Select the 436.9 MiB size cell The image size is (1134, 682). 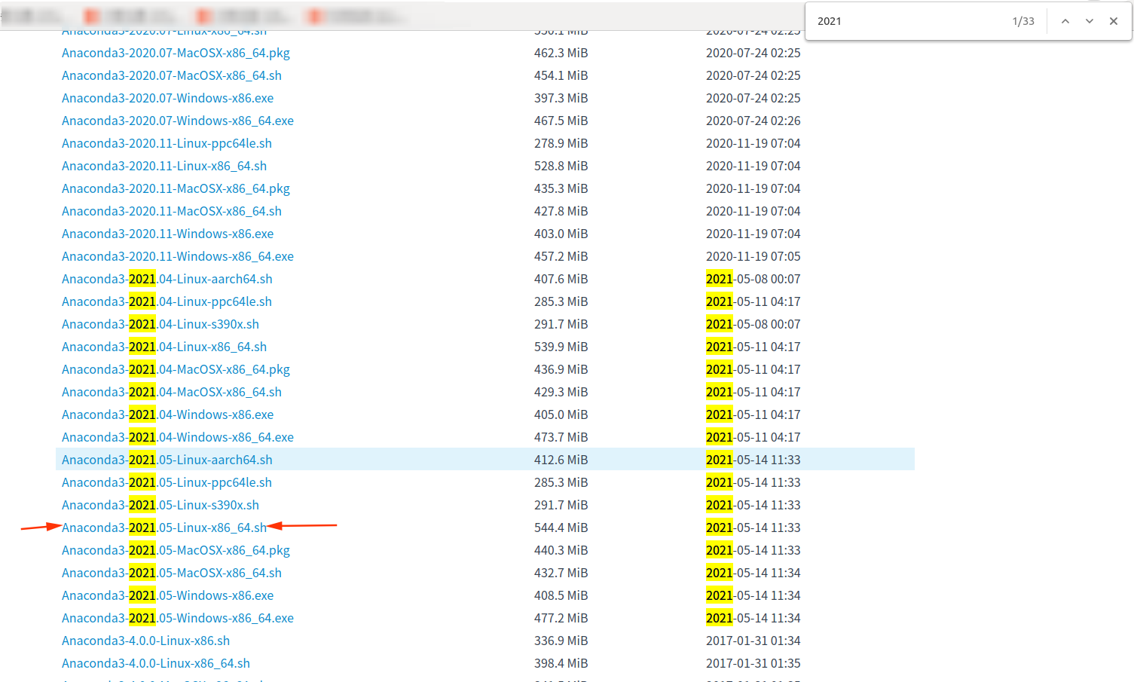tap(561, 369)
